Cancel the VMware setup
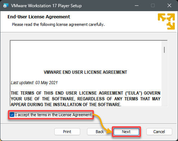 pos(159,132)
